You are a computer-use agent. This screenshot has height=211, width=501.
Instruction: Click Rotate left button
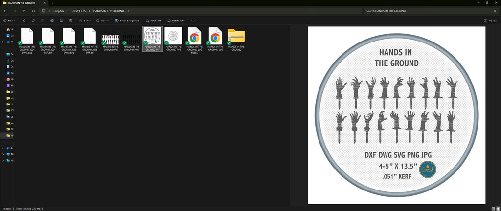click(153, 21)
